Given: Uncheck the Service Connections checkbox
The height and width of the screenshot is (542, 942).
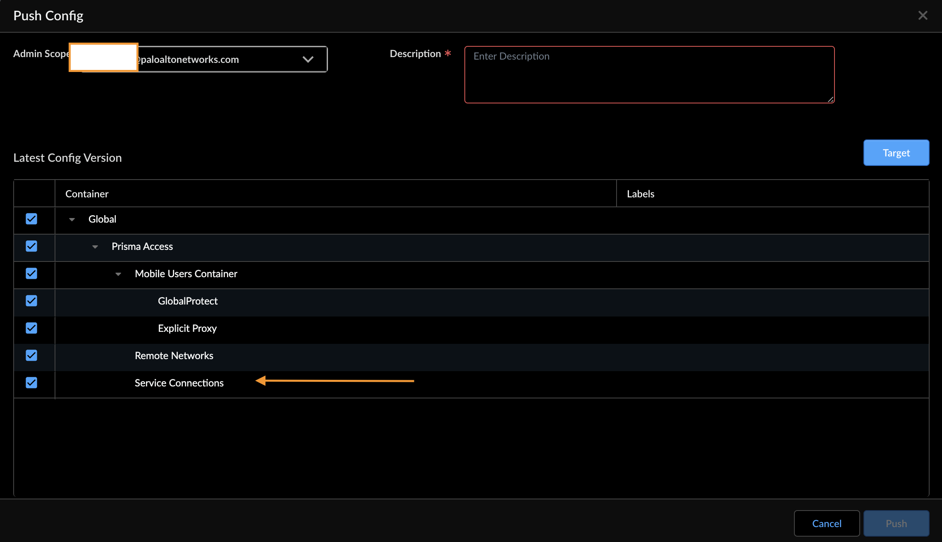Looking at the screenshot, I should [x=31, y=383].
